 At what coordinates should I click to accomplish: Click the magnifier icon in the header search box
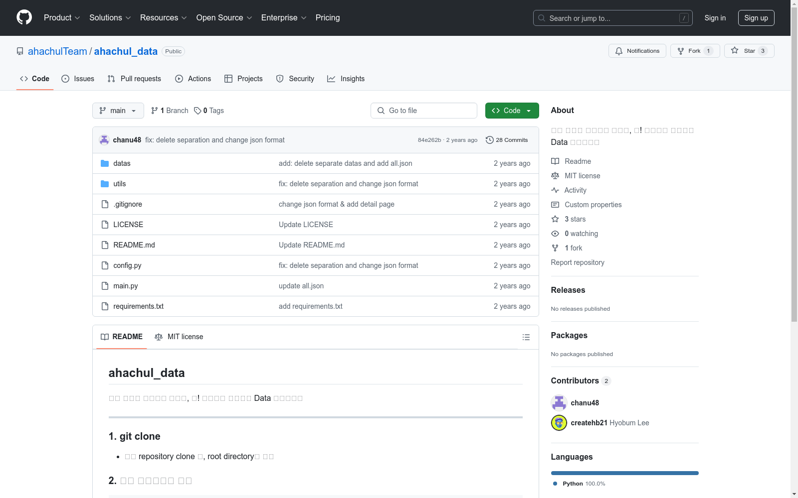click(x=542, y=18)
